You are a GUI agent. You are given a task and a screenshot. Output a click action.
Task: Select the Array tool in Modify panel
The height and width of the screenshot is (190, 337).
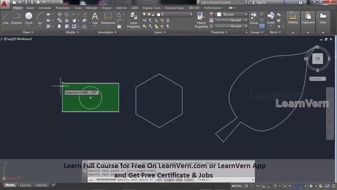coord(74,26)
